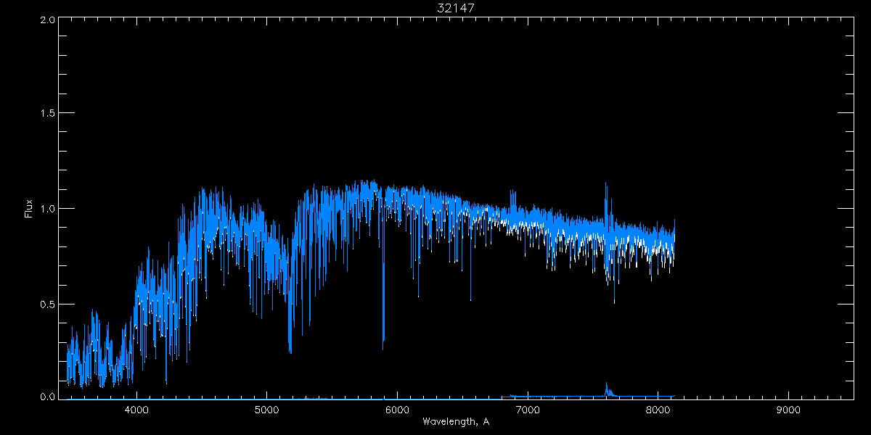
Task: Click the narrow absorption line near 6560
Action: pos(470,297)
